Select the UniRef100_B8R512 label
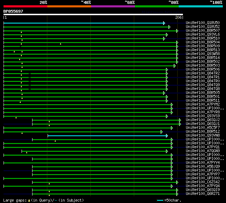 tap(203, 132)
